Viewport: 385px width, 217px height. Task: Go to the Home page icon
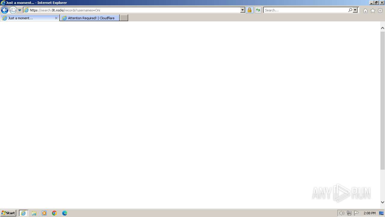pyautogui.click(x=365, y=11)
